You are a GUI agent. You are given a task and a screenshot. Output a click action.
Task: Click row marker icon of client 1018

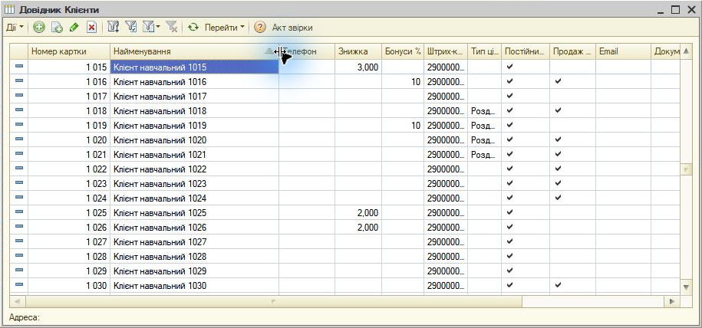19,110
